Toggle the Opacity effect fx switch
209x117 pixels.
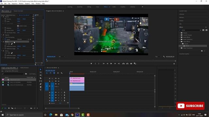click(x=4, y=35)
